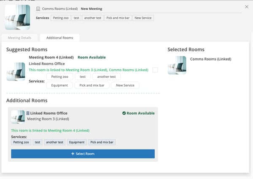Click Pick and mix bar tag in header

pos(118,18)
